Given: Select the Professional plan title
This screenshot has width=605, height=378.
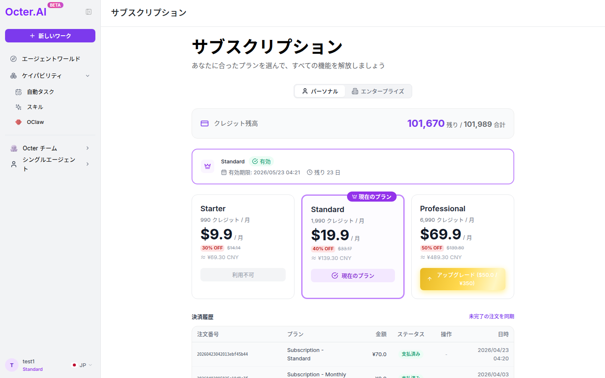Looking at the screenshot, I should pyautogui.click(x=443, y=209).
